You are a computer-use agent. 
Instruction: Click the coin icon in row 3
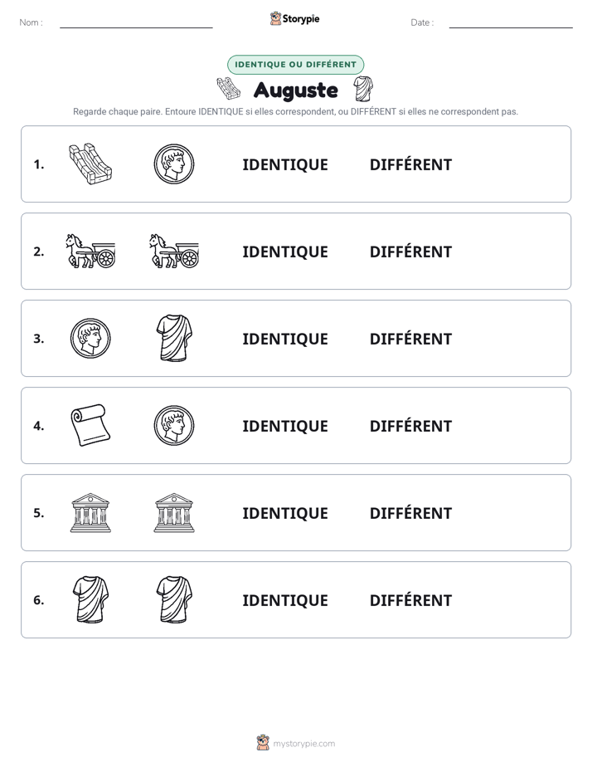[90, 338]
